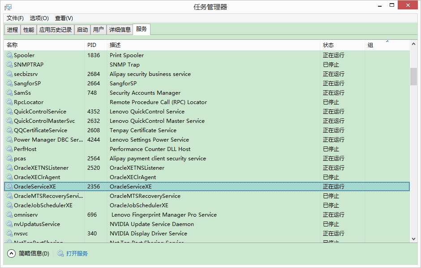Switch to the 详细信息 tab
421x268 pixels.
[120, 30]
